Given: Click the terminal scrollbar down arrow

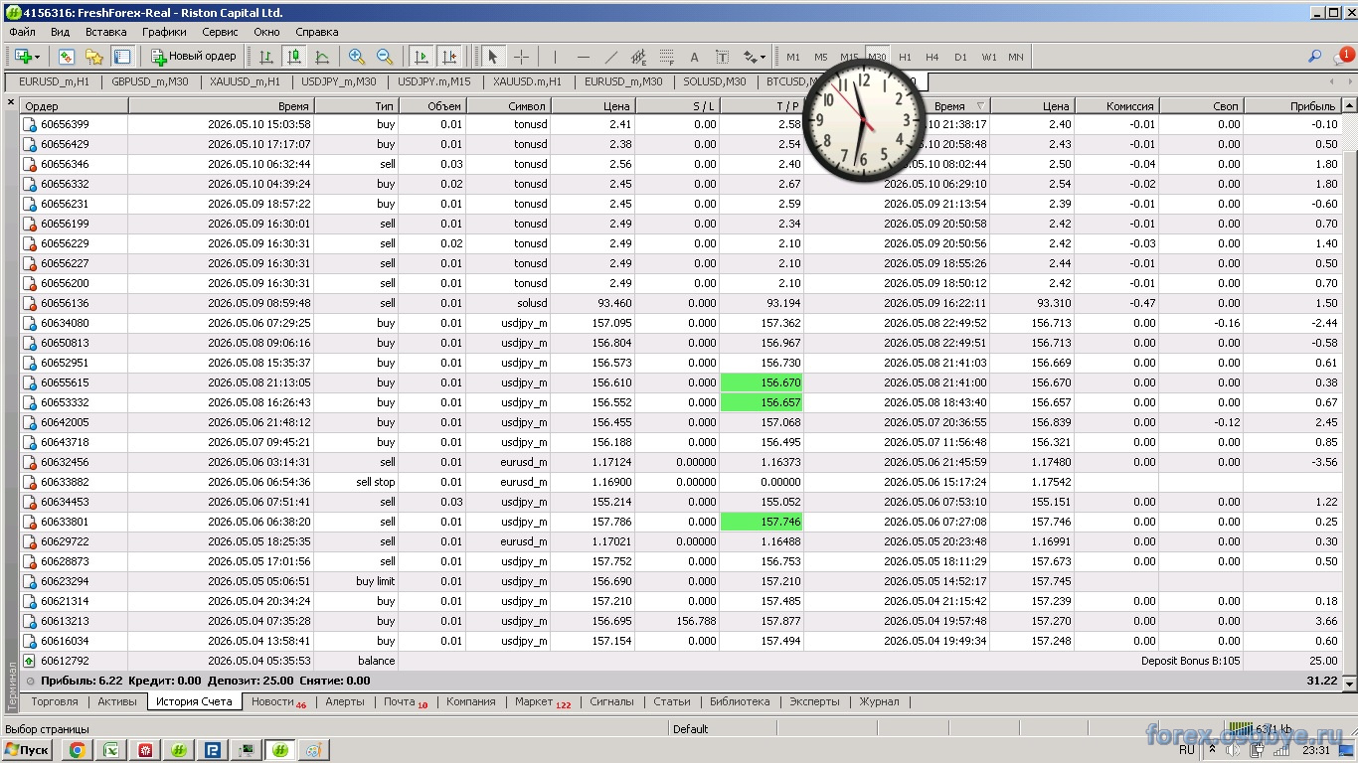Looking at the screenshot, I should 1349,684.
